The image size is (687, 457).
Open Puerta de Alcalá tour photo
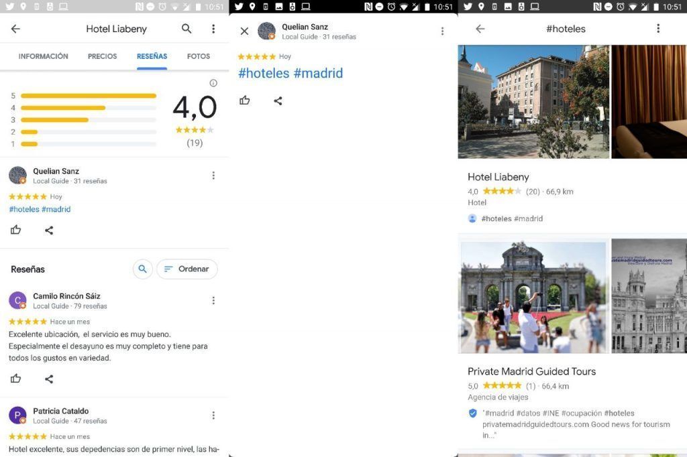tap(533, 296)
